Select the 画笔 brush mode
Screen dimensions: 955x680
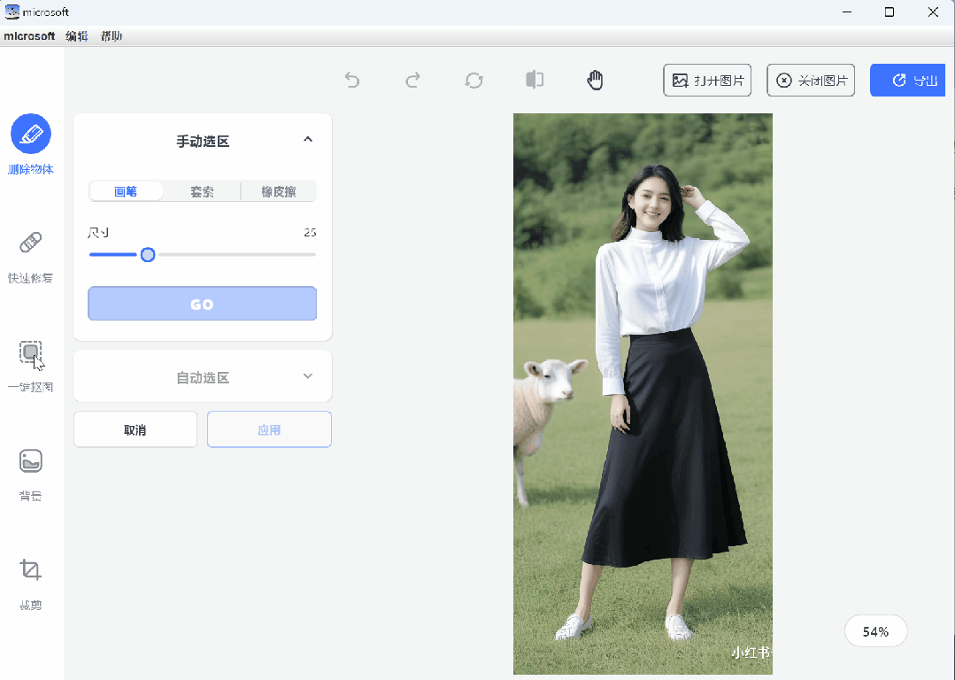126,191
